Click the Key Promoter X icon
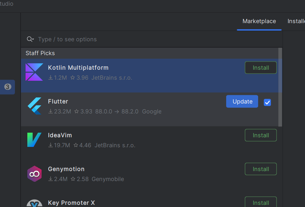Screen dimensions: 305x207 click(x=34, y=203)
